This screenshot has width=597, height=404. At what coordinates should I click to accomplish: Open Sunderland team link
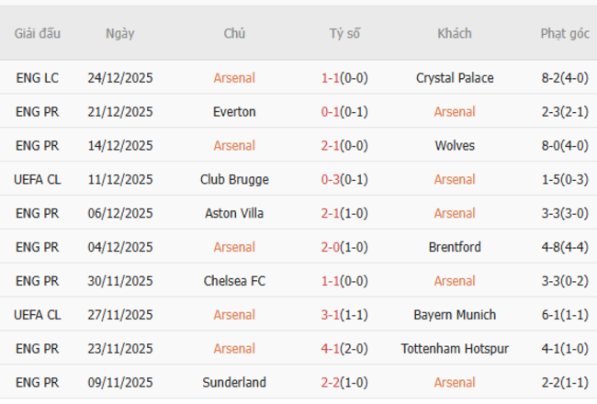234,383
